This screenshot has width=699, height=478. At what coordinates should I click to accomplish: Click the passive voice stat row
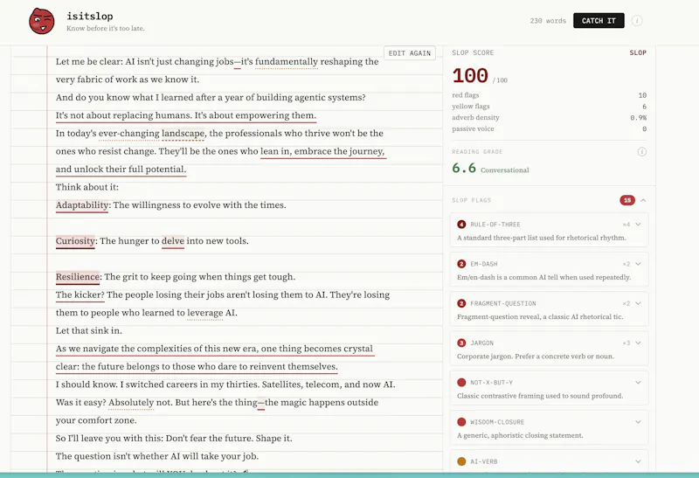pyautogui.click(x=549, y=128)
